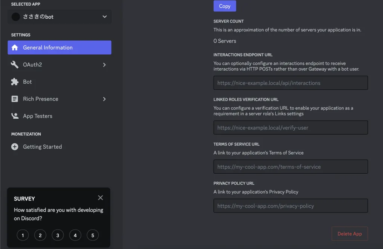Rate satisfaction 5 in the survey
The width and height of the screenshot is (383, 249).
point(93,235)
